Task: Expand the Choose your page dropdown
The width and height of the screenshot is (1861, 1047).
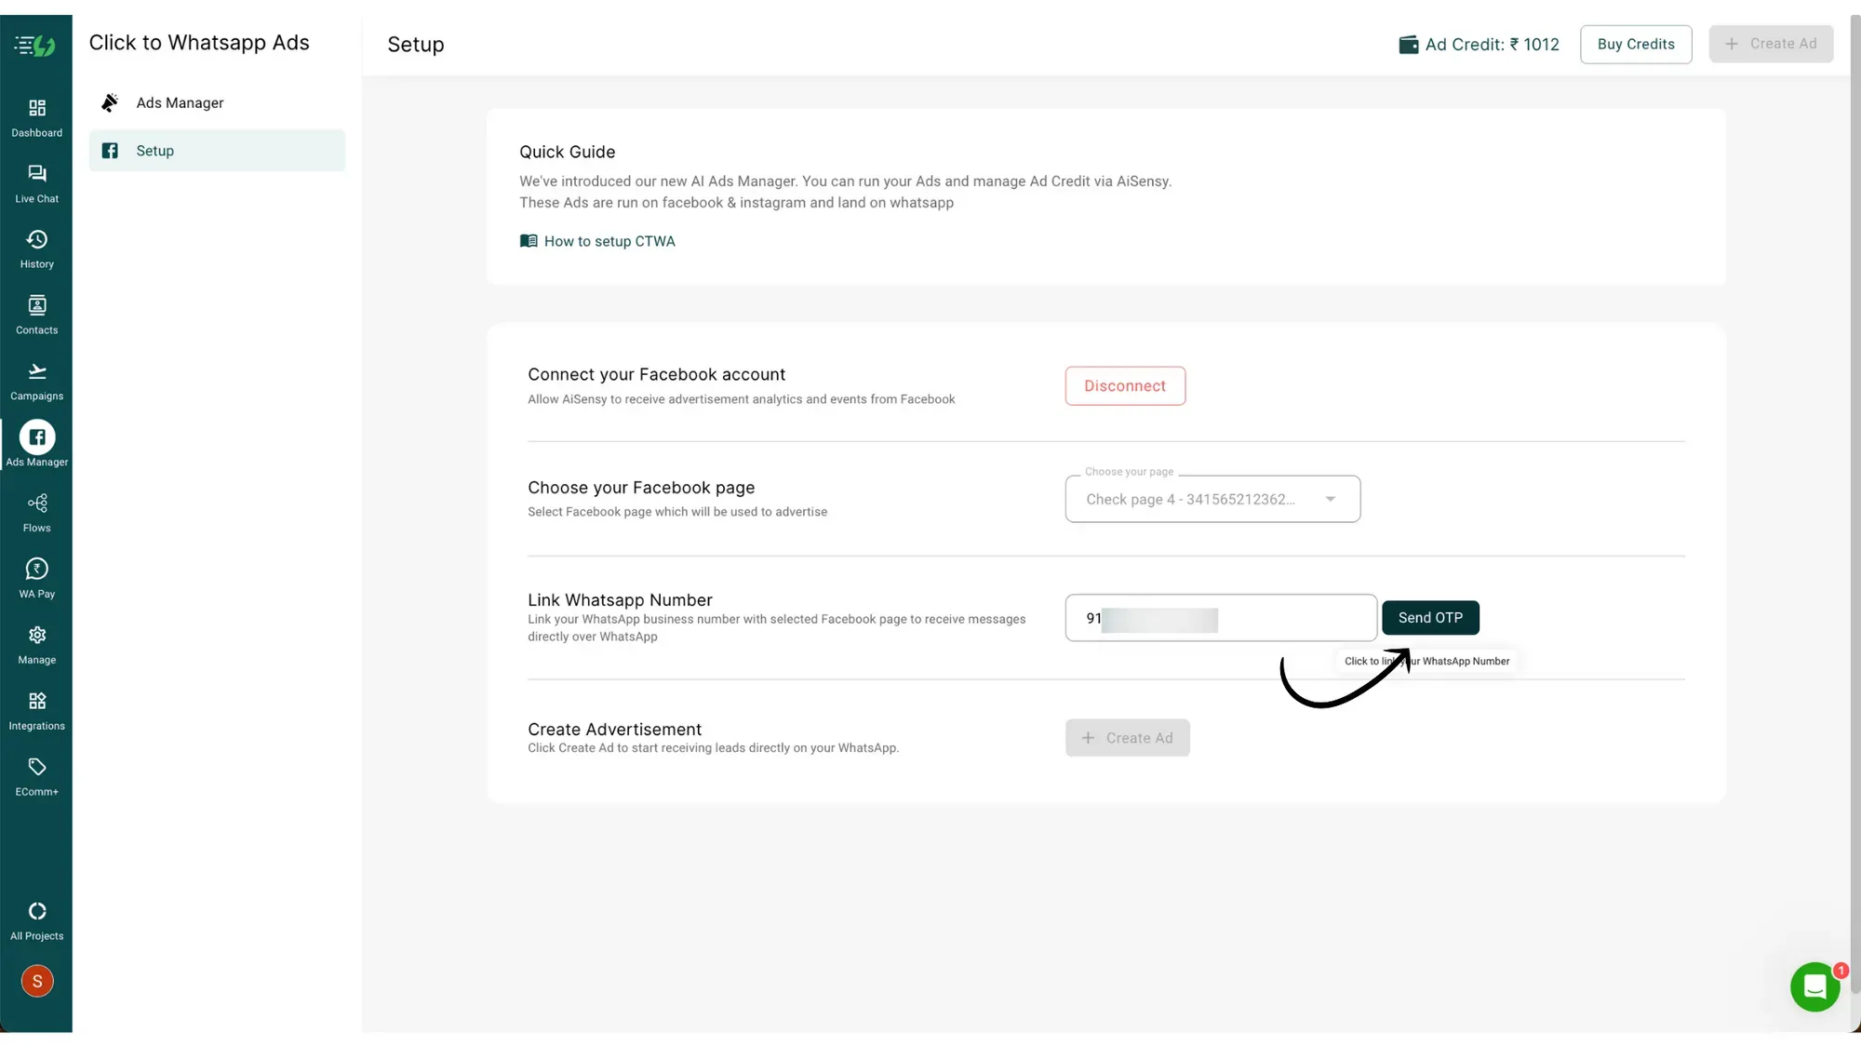Action: 1212,499
